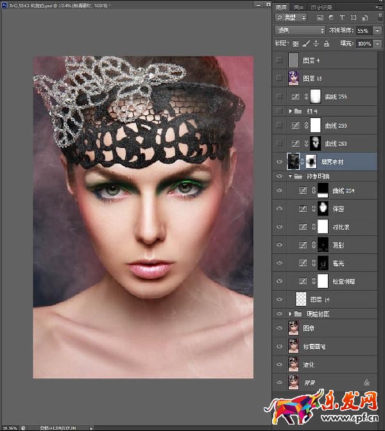This screenshot has width=385, height=431.
Task: Click the shape layer filter icon
Action: click(x=352, y=17)
